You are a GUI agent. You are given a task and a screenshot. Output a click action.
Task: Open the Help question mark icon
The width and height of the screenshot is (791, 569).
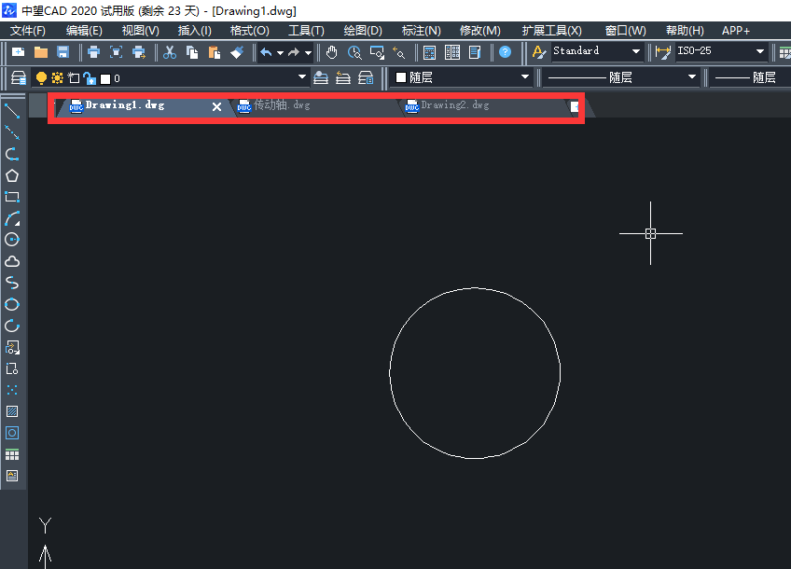coord(505,52)
